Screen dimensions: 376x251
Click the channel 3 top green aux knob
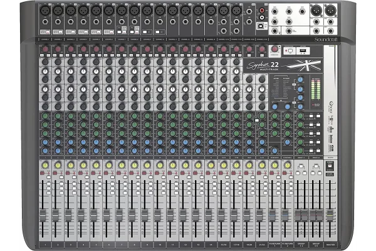70,116
